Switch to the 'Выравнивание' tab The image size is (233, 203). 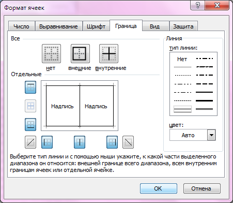click(x=58, y=26)
